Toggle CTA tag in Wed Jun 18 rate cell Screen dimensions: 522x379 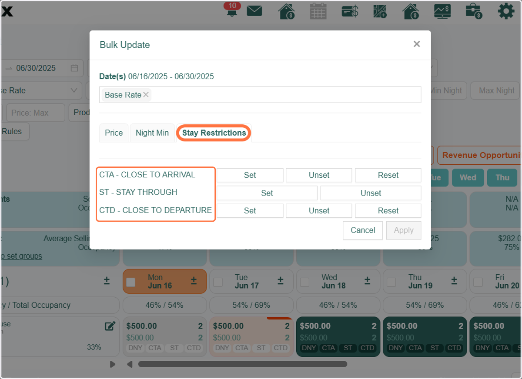pos(328,348)
